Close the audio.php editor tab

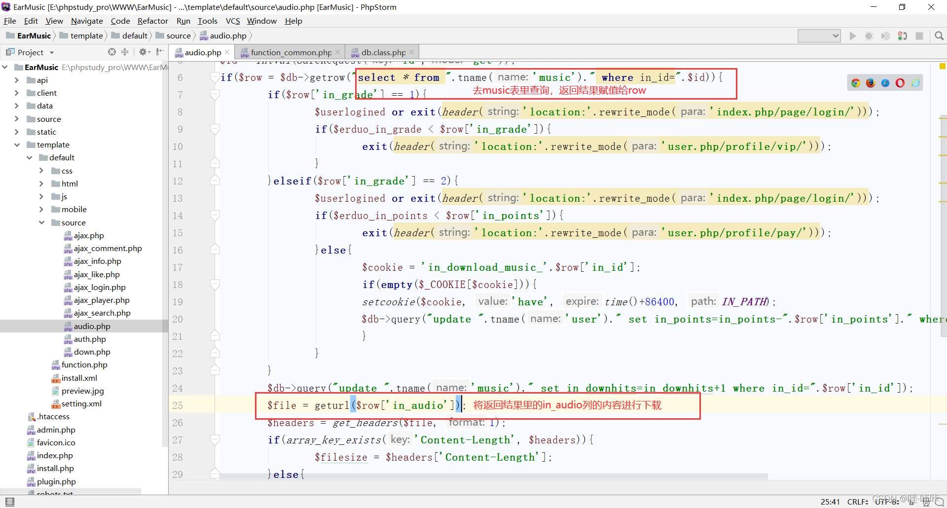click(x=227, y=52)
